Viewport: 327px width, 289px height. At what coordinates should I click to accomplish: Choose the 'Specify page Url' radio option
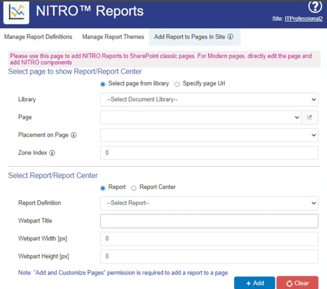coord(177,84)
